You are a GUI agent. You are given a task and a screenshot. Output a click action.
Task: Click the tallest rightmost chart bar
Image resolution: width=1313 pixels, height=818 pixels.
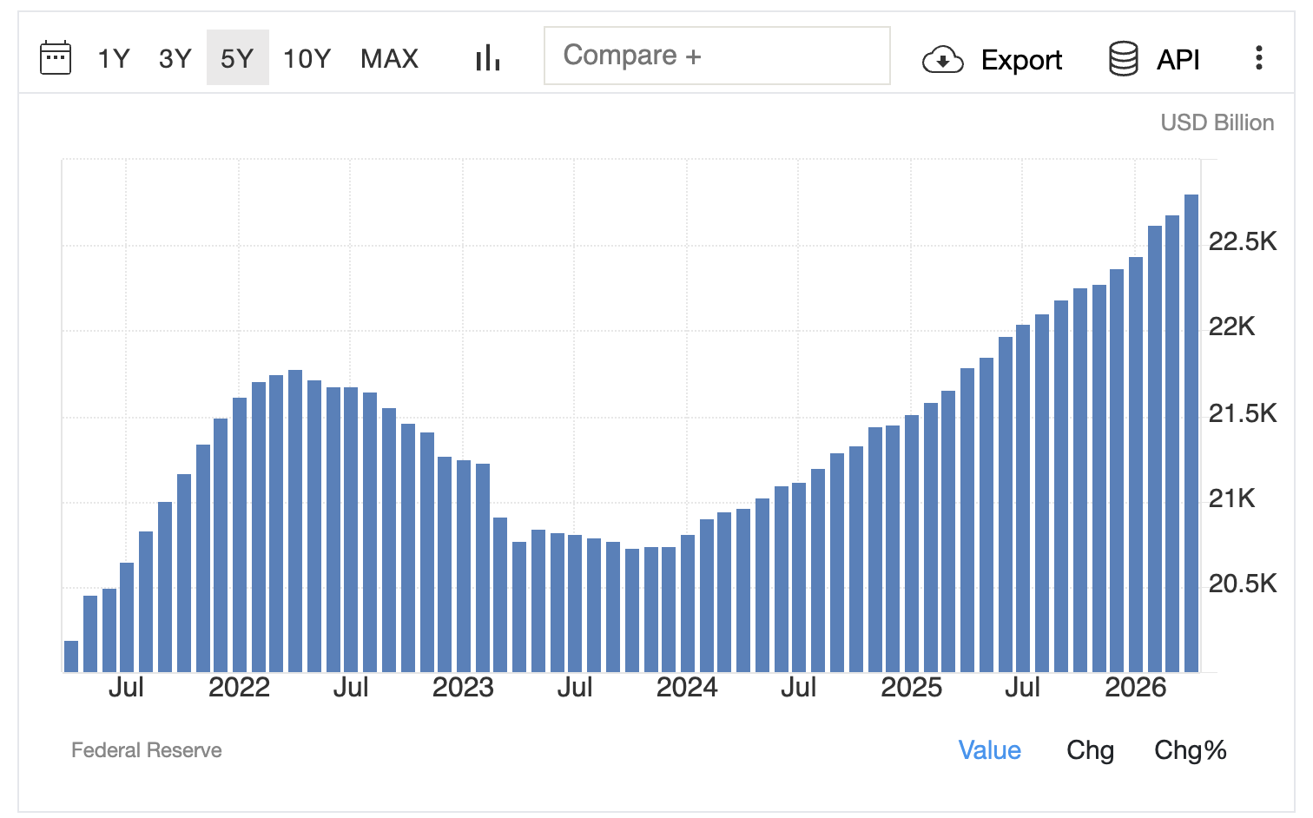[x=1191, y=433]
